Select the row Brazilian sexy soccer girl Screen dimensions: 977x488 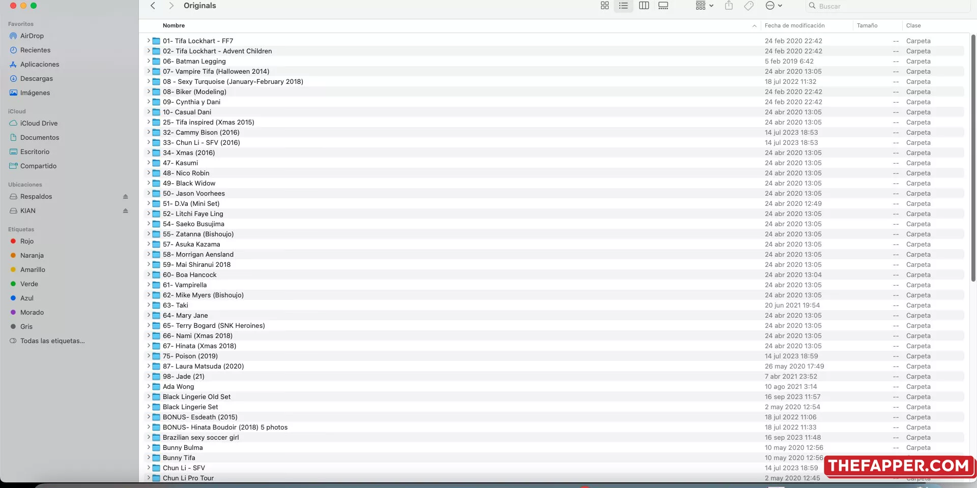pyautogui.click(x=555, y=438)
